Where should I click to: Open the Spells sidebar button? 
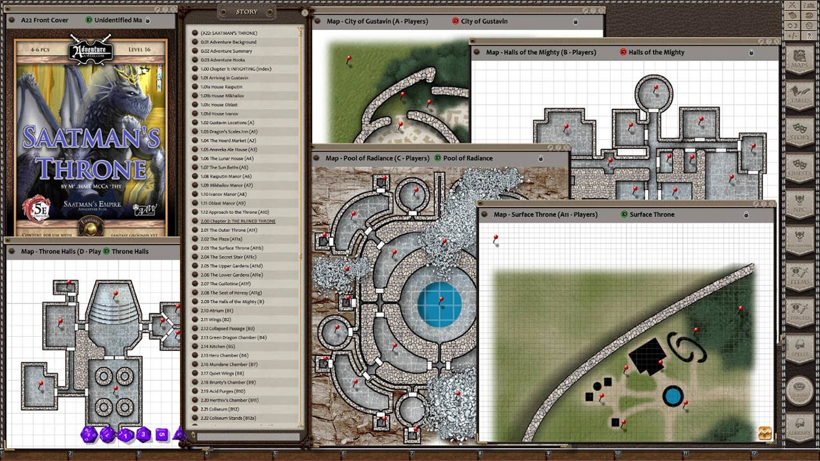(x=799, y=349)
